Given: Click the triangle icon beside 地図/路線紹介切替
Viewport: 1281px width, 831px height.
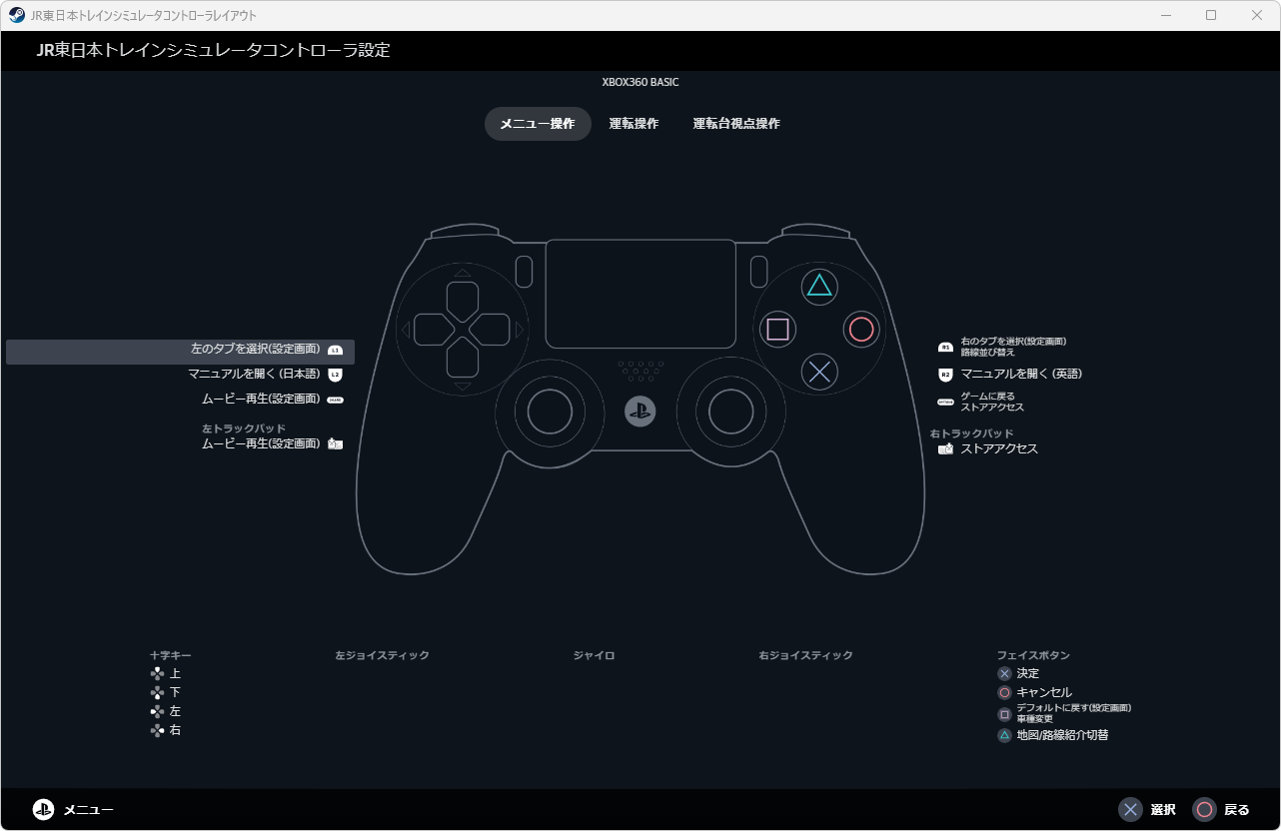Looking at the screenshot, I should 1003,733.
